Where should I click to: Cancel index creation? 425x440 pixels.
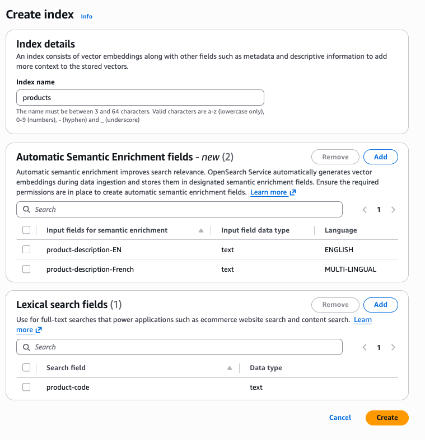tap(340, 418)
